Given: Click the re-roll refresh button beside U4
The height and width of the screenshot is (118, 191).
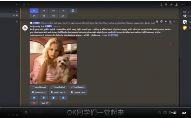Looking at the screenshot, I should coord(73,10).
